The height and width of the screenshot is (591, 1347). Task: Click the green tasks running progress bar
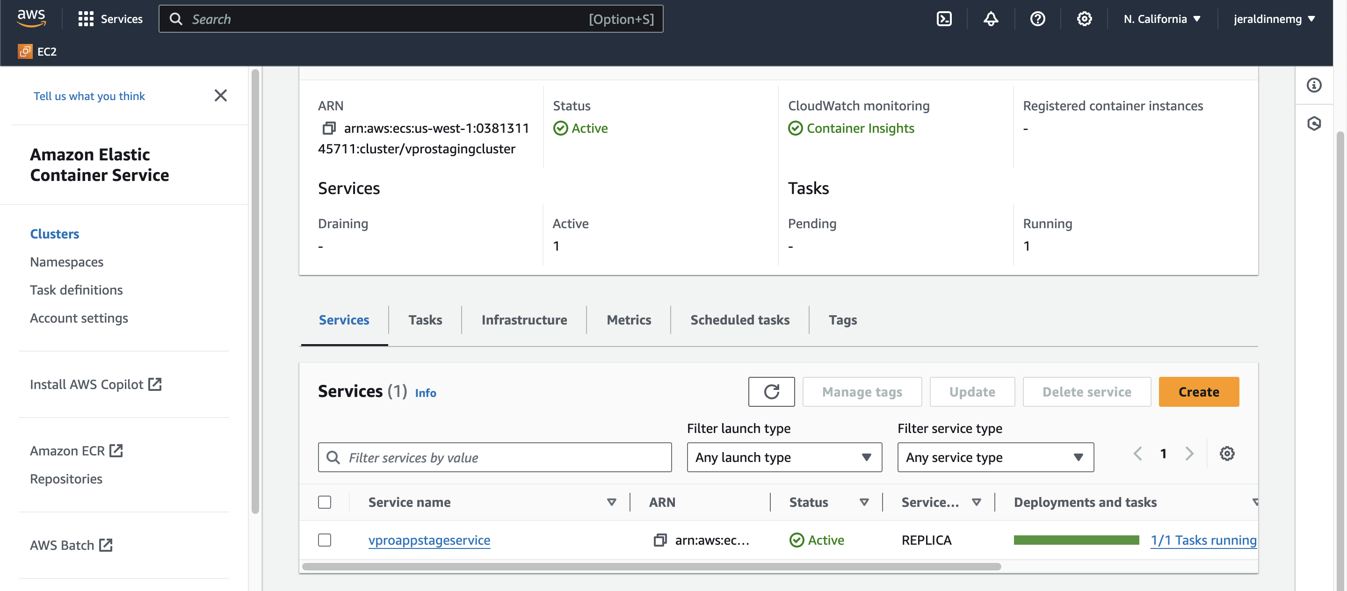[1076, 540]
